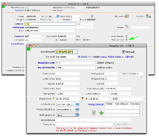Open the WährungCode Euro dropdown

[x=68, y=115]
